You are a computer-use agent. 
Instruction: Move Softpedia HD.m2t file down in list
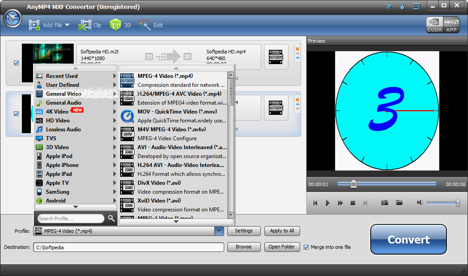tap(297, 58)
